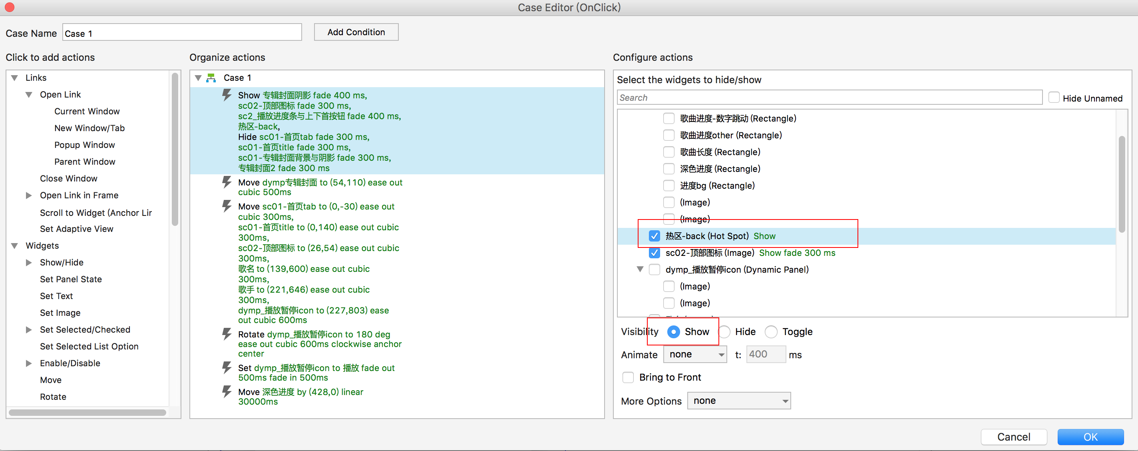Uncheck the 热区-back Hot Spot checkbox
The height and width of the screenshot is (451, 1138).
click(654, 236)
